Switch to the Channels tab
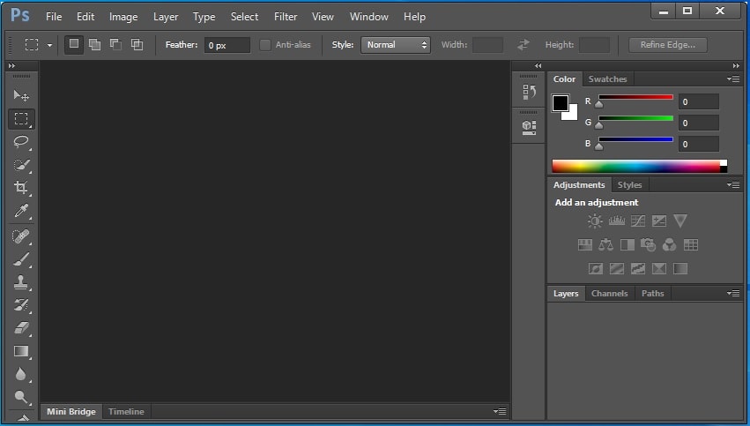The image size is (750, 426). (609, 294)
